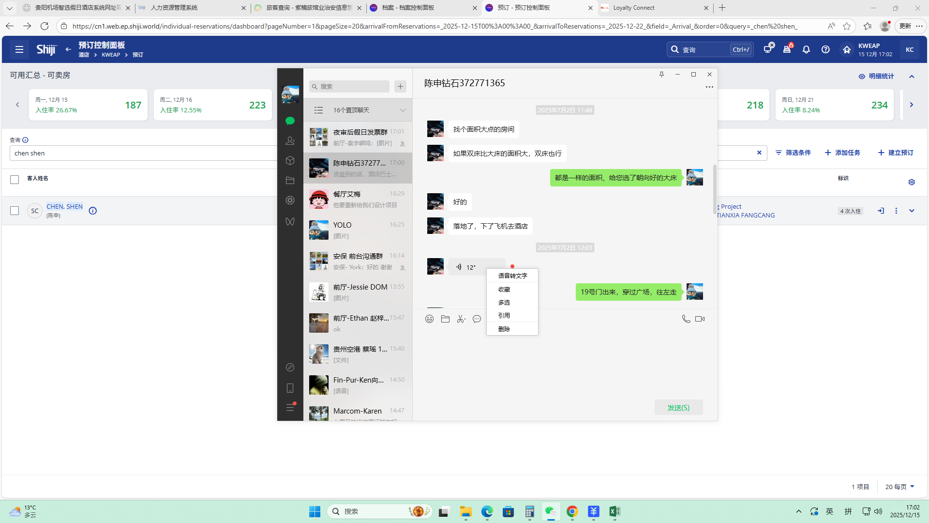The width and height of the screenshot is (929, 523).
Task: Open the WeChat favorites cube icon
Action: coord(290,160)
